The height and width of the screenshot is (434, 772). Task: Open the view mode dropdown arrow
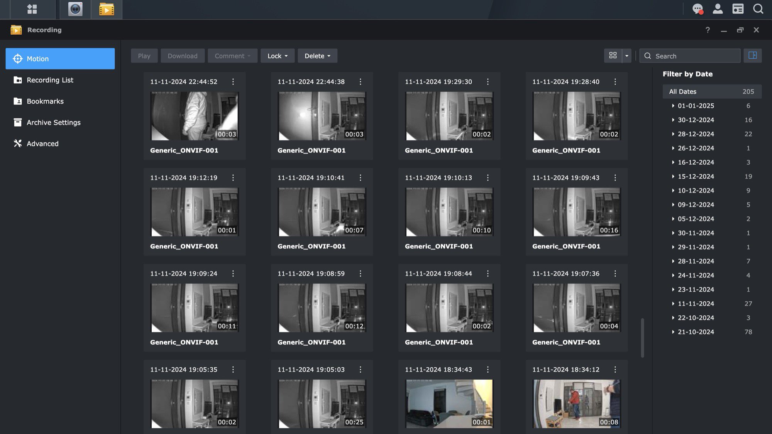click(x=626, y=56)
